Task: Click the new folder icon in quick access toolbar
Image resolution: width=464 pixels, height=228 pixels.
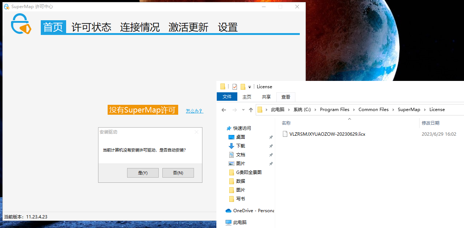Action: coord(243,87)
